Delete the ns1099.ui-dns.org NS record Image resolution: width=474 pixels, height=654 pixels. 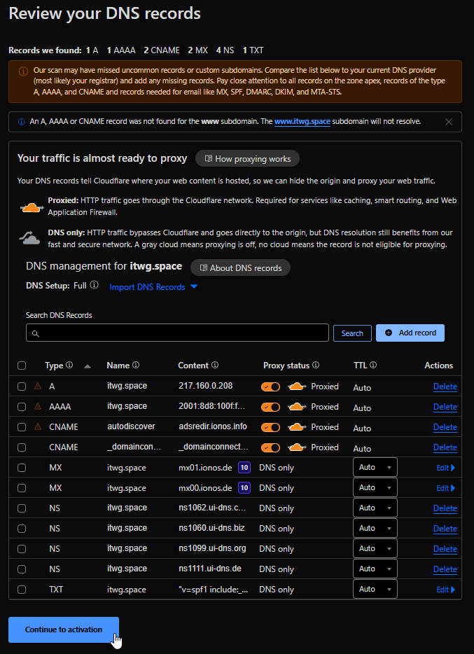tap(445, 549)
